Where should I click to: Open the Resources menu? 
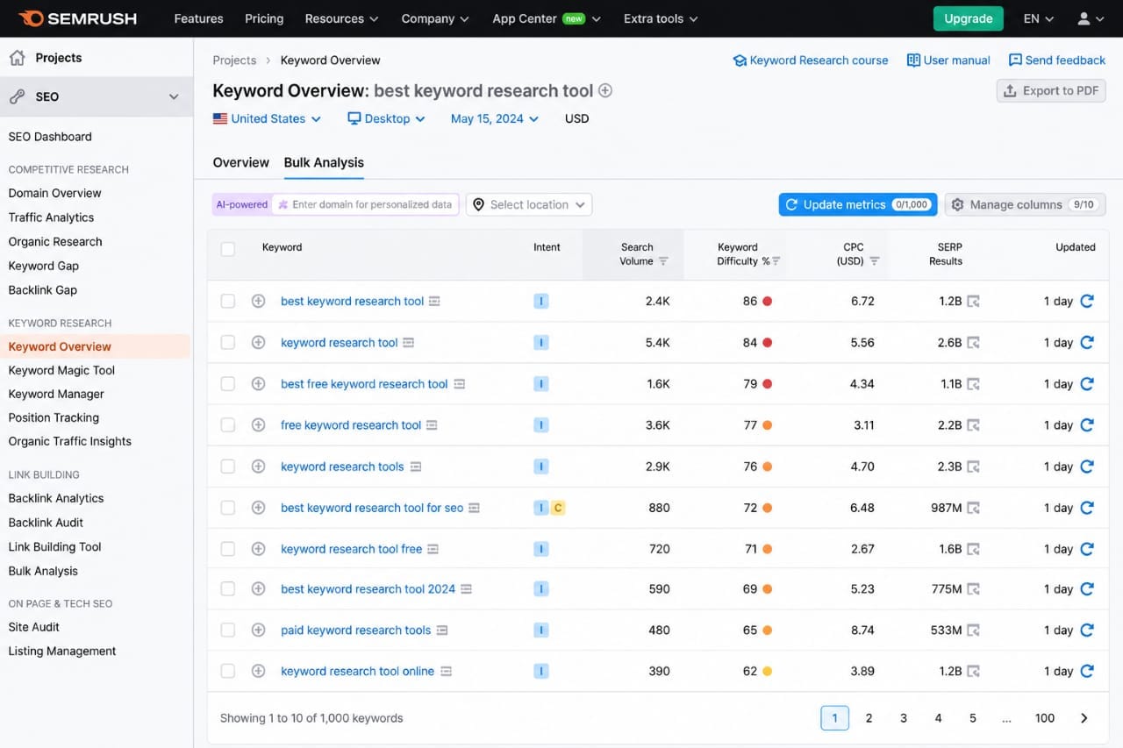(342, 18)
